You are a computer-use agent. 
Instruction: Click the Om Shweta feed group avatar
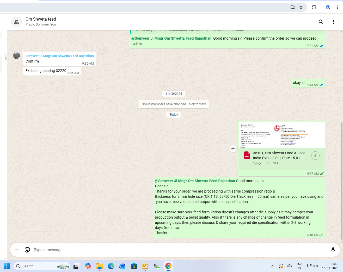tap(16, 22)
